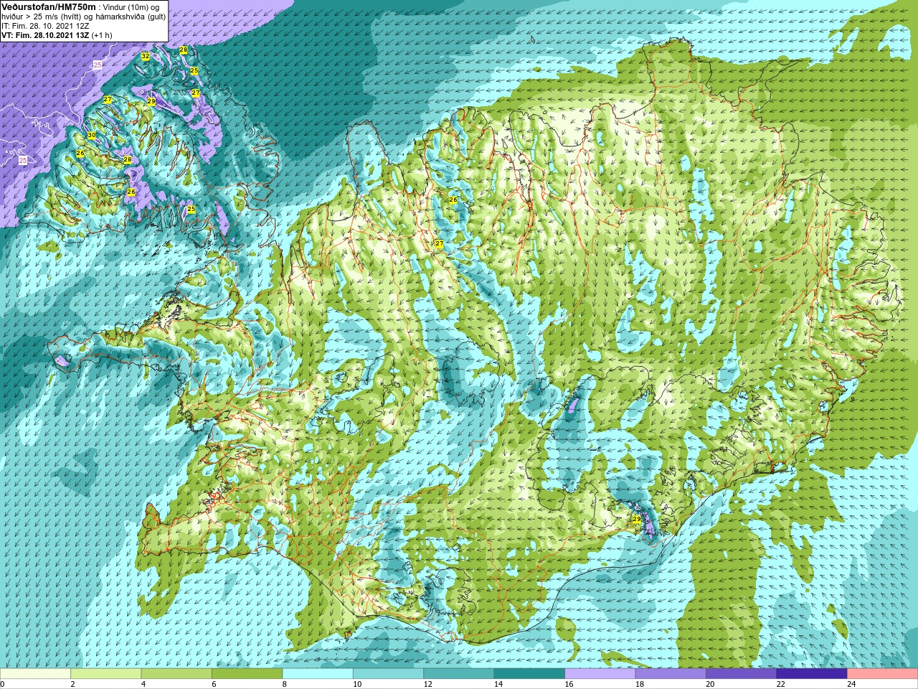Click the 6–8 m/s olive green legend swatch
918x689 pixels.
[x=247, y=674]
